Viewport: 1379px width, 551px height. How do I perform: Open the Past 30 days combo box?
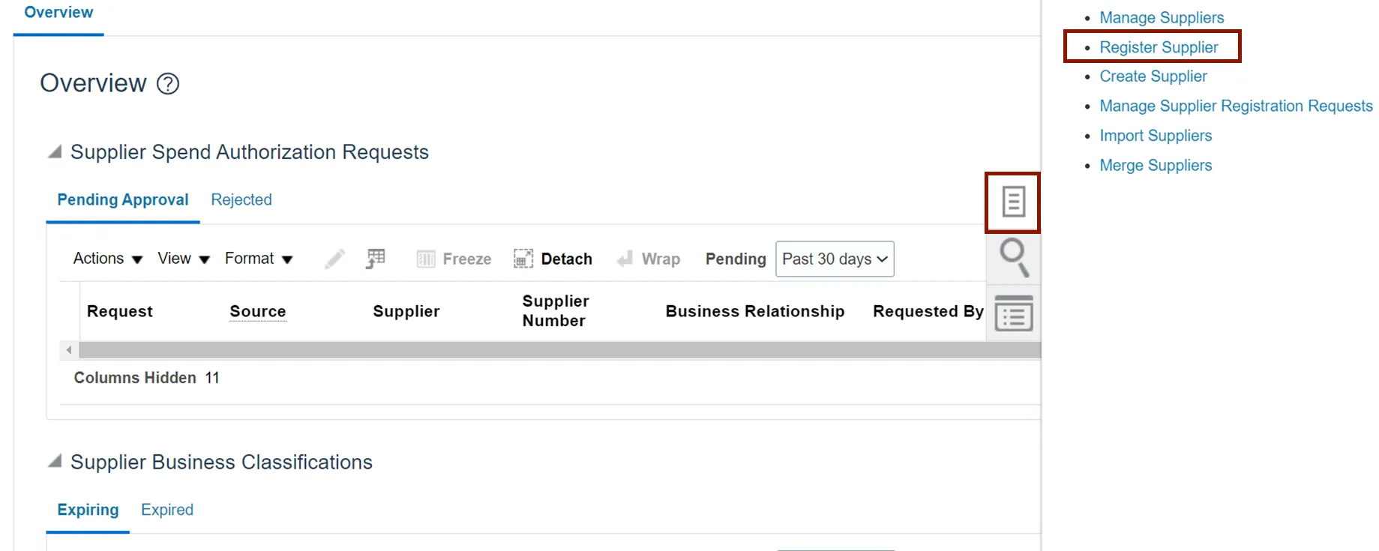click(835, 259)
